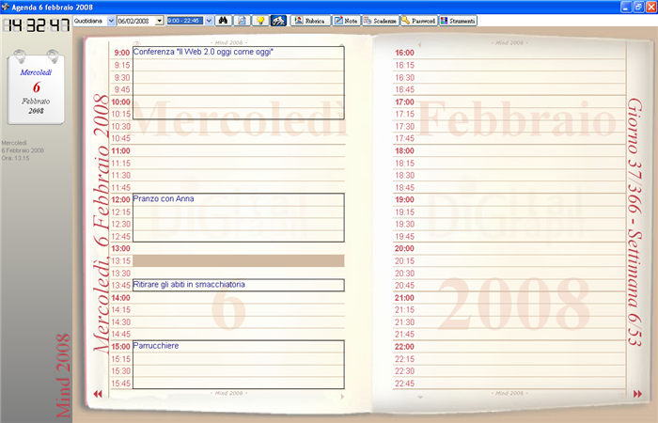Click the light bulb tips icon
Screen dimensions: 658x423
[260, 20]
